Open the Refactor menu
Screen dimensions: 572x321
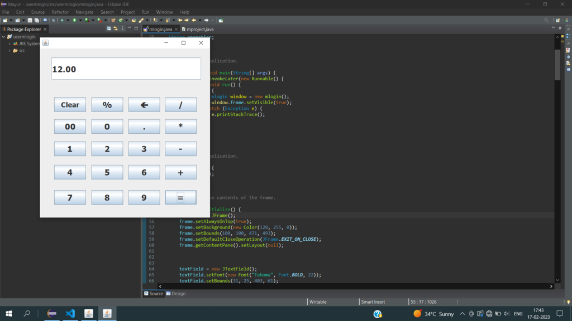[x=60, y=12]
